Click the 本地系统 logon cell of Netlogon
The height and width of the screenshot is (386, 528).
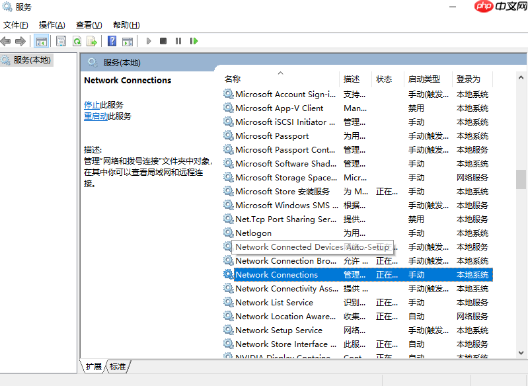472,233
